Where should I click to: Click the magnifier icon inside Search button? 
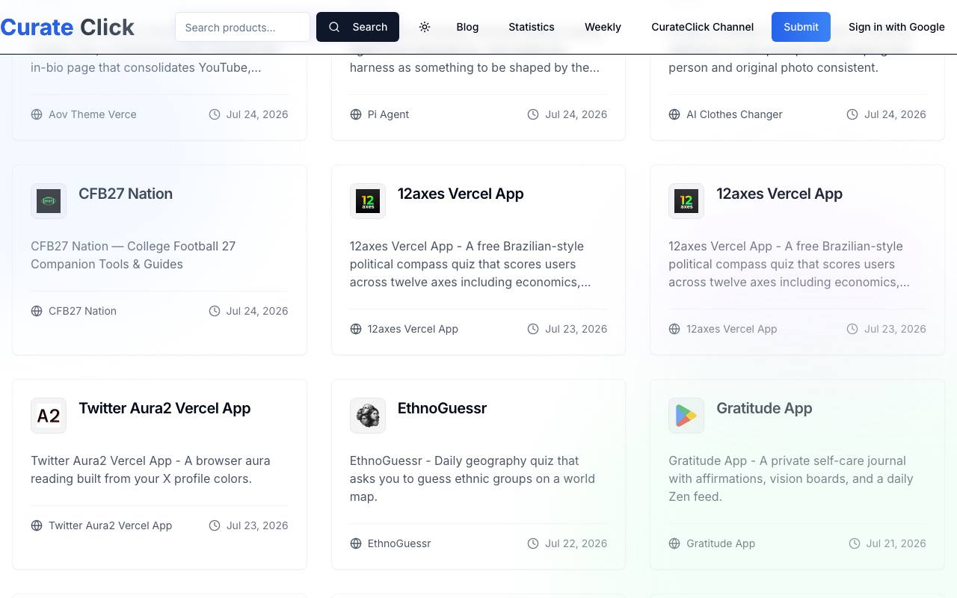coord(334,27)
